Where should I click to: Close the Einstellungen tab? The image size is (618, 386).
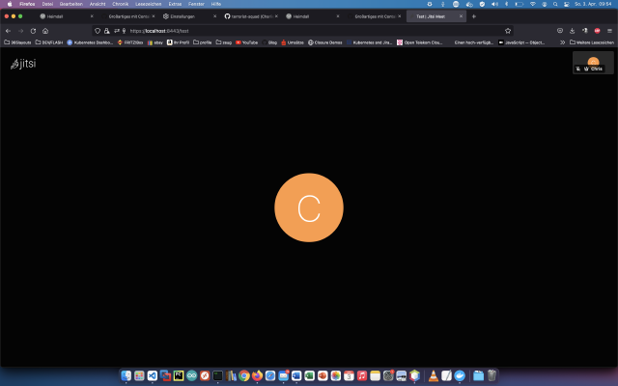point(214,16)
